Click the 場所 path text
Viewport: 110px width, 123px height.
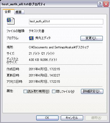pyautogui.click(x=59, y=47)
